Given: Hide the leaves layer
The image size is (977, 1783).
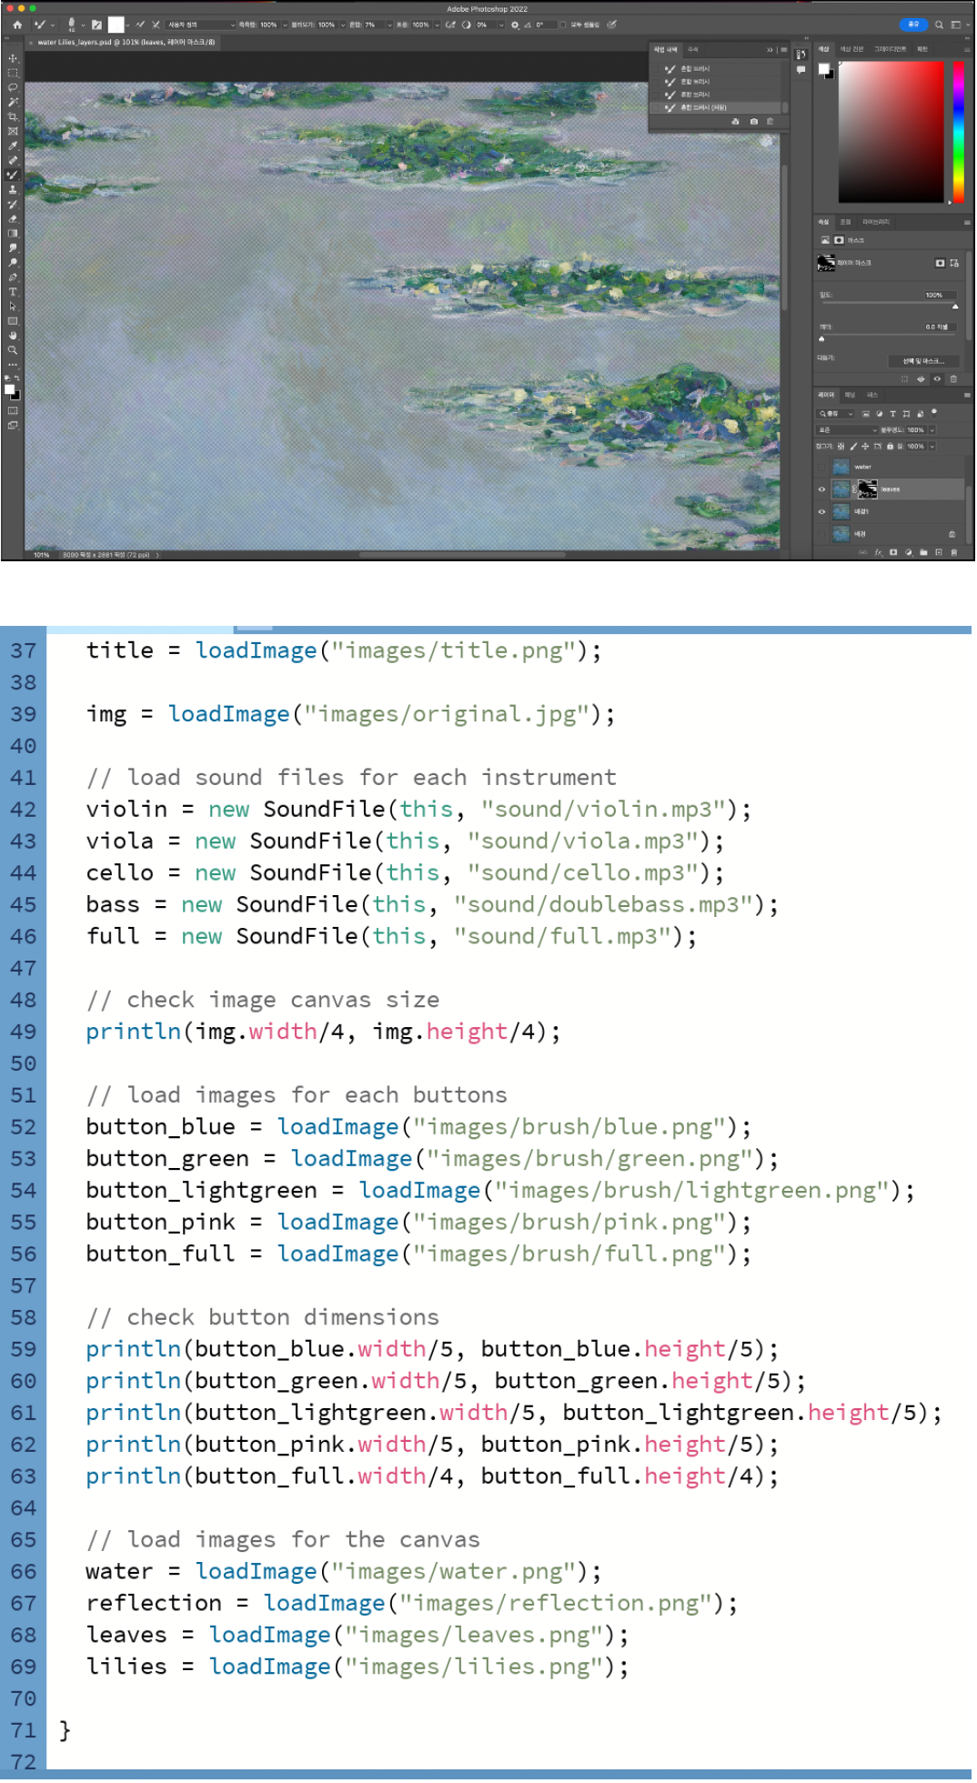Looking at the screenshot, I should click(x=821, y=489).
